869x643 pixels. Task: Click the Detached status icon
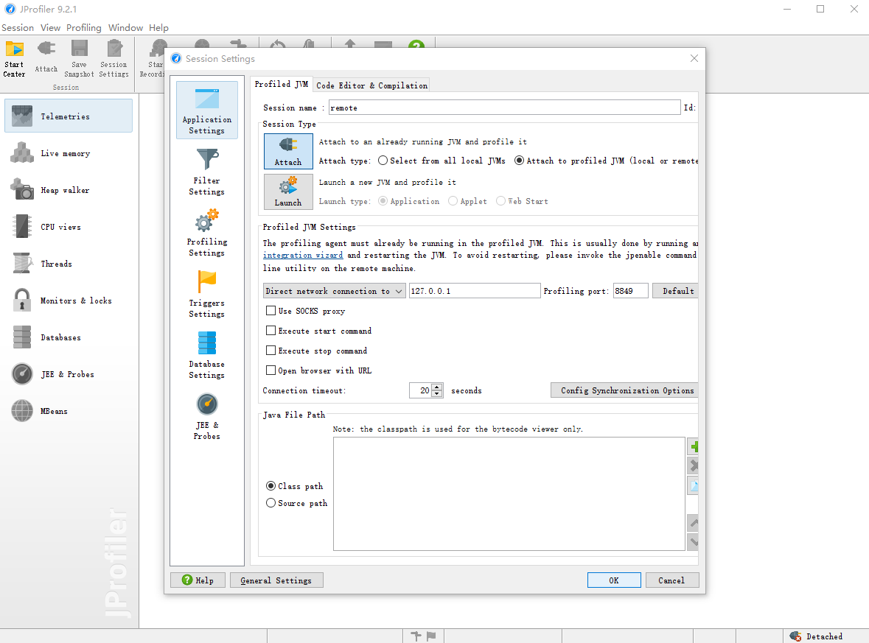pos(795,636)
